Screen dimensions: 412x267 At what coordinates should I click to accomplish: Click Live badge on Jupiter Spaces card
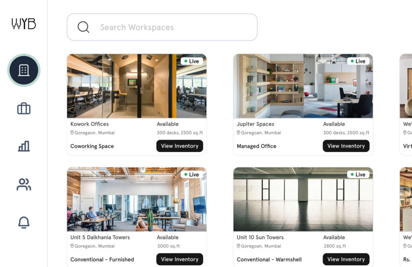(x=358, y=61)
